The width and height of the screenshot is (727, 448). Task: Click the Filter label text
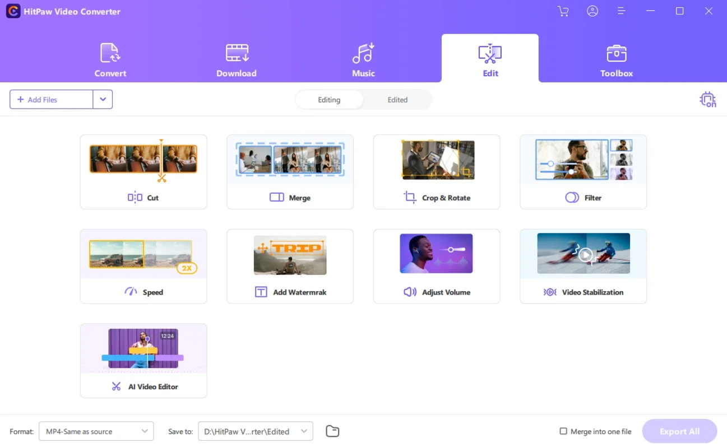click(593, 198)
